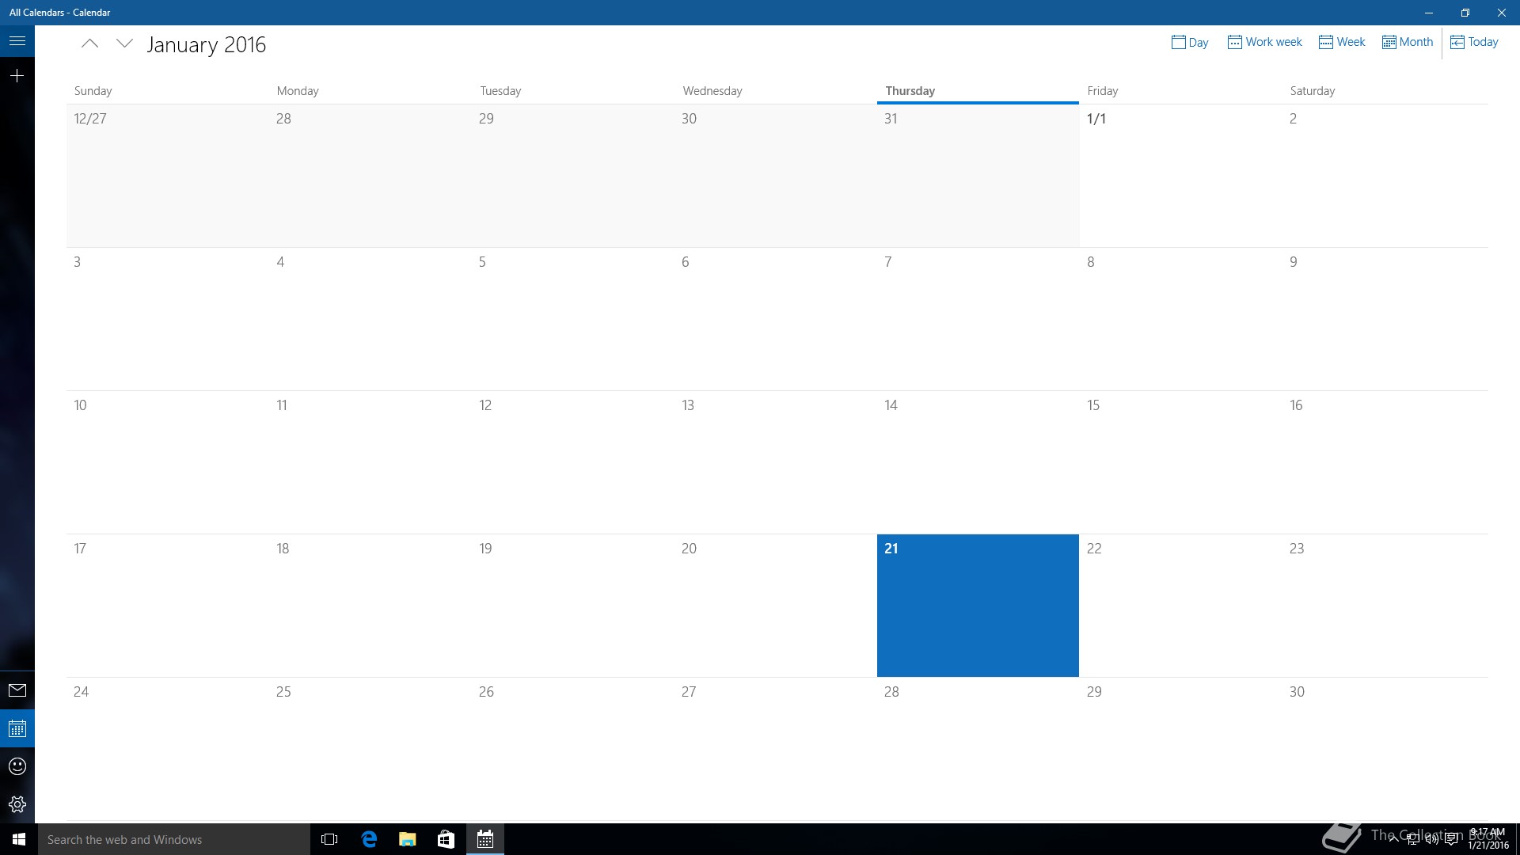Go to previous month with up chevron

tap(89, 44)
